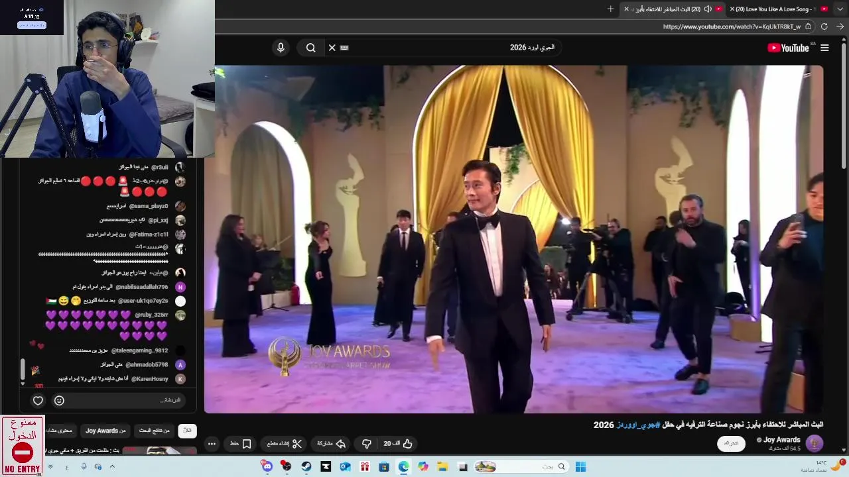Dislike the video with thumbs-down button
The image size is (849, 477).
[x=367, y=443]
